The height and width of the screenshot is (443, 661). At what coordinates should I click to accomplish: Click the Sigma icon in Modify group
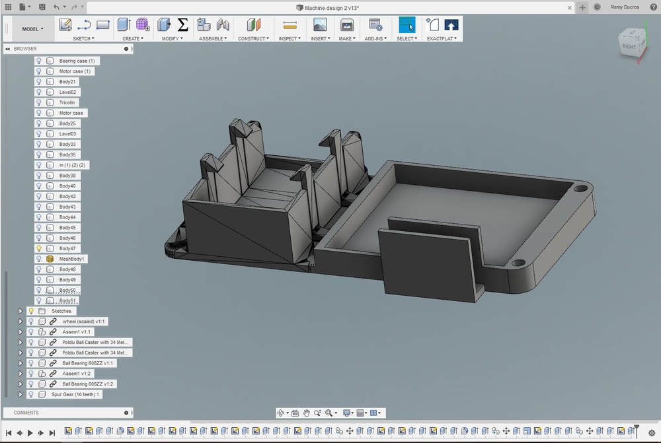[x=183, y=25]
